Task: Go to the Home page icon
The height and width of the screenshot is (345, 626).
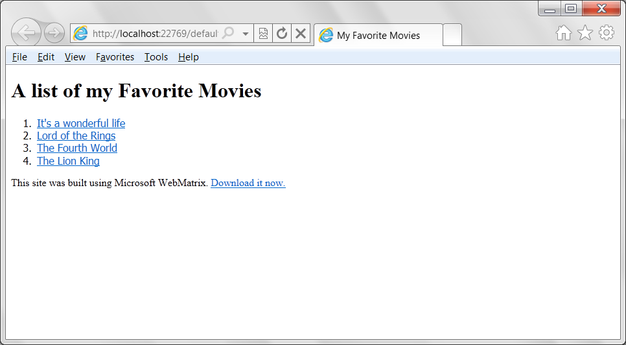Action: [563, 32]
